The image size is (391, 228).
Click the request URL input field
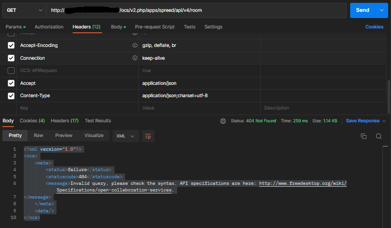(x=197, y=10)
